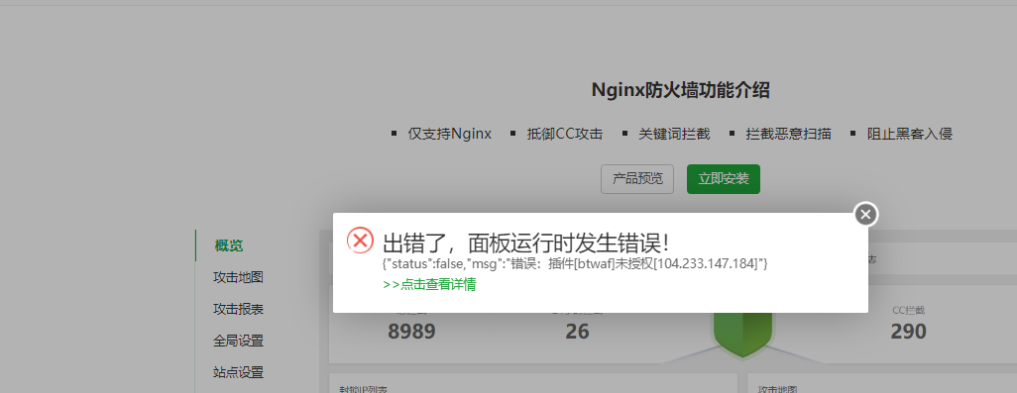Viewport: 1017px width, 393px height.
Task: Click the 8989 total count value
Action: [x=412, y=332]
